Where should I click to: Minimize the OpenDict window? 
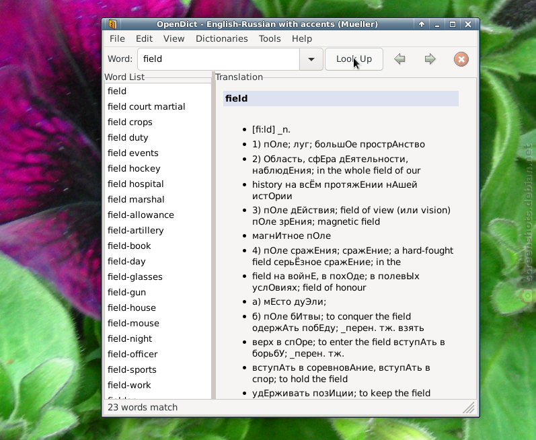pos(437,24)
